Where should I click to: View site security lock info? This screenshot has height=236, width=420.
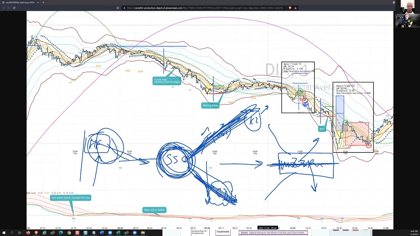pyautogui.click(x=124, y=8)
